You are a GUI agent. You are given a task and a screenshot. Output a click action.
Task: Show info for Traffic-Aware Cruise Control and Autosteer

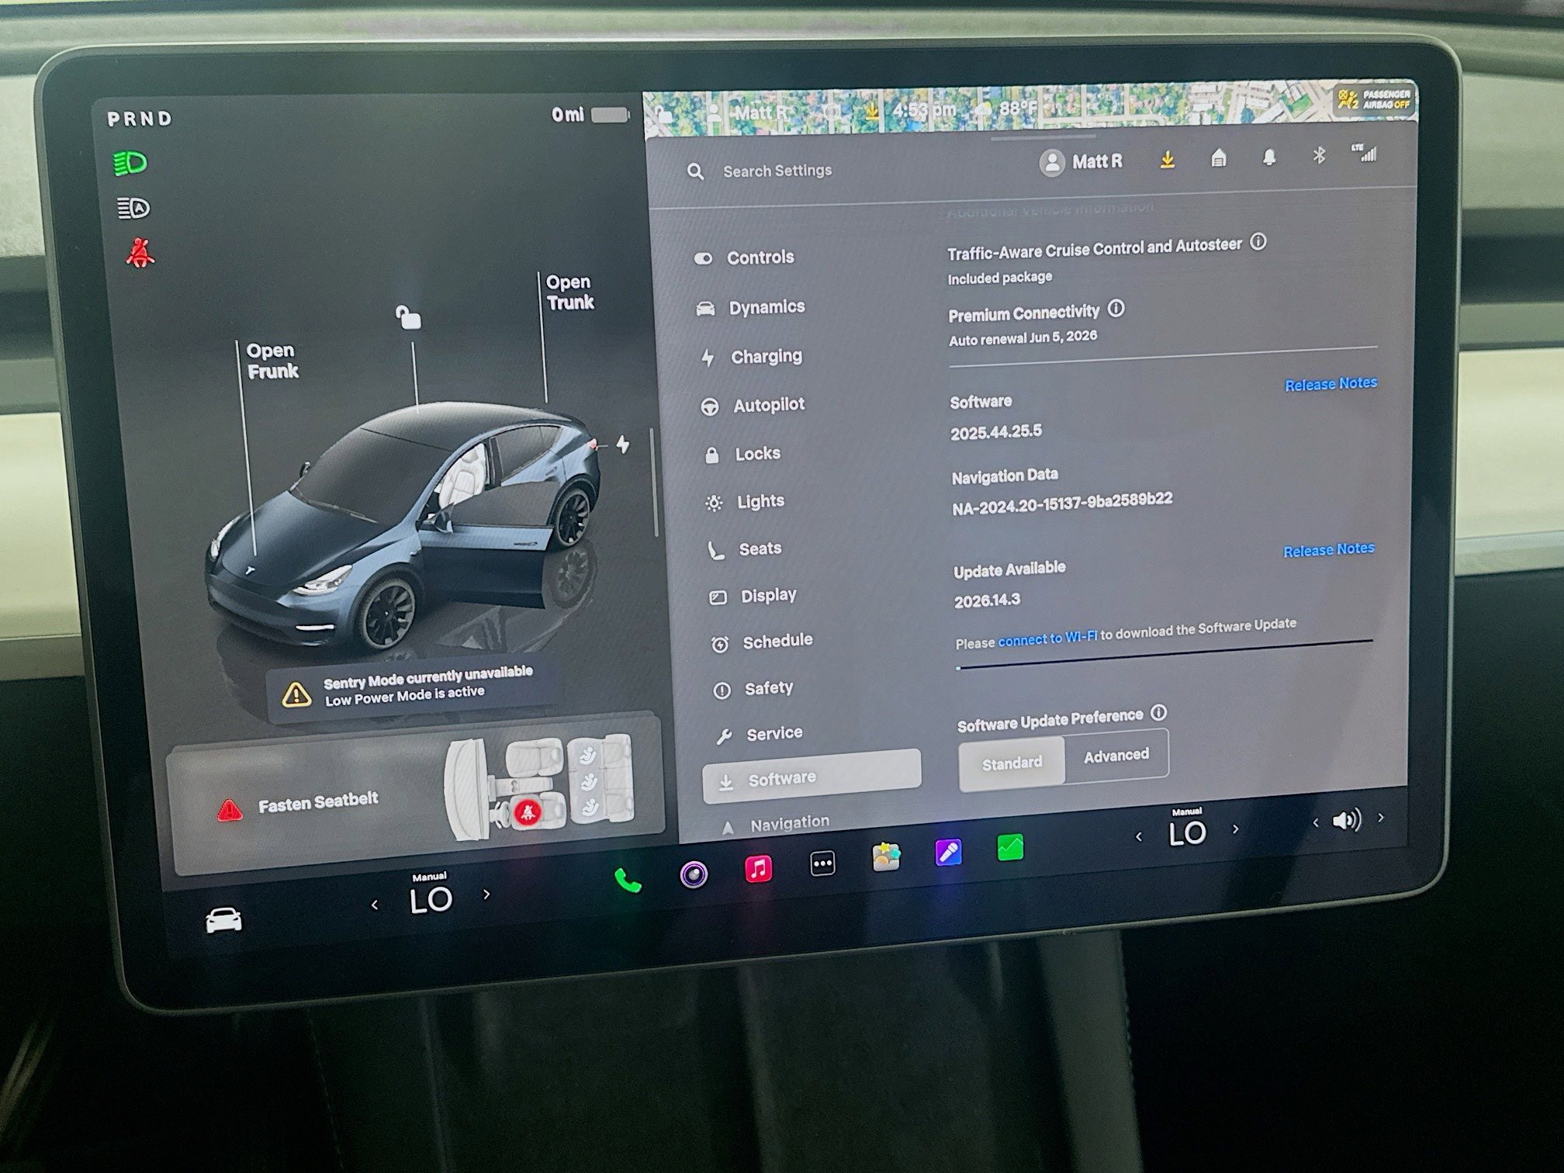1258,242
